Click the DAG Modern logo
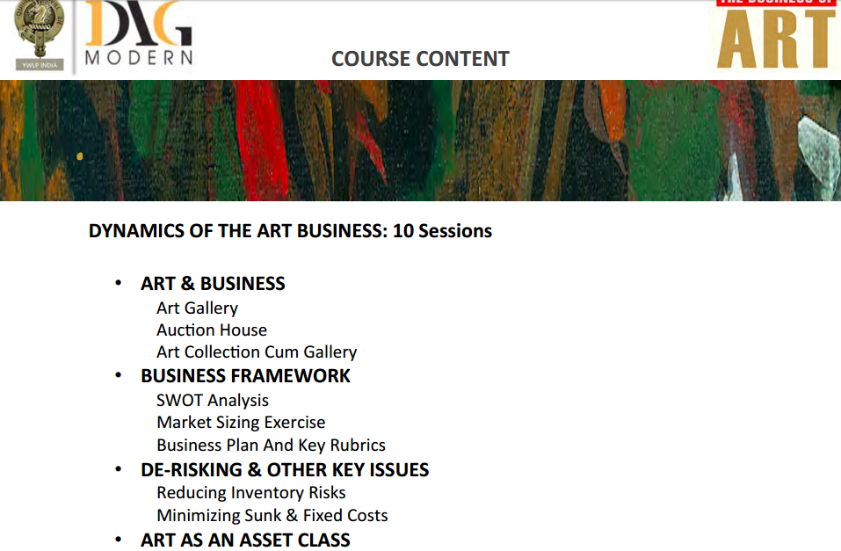Image resolution: width=841 pixels, height=551 pixels. tap(139, 35)
